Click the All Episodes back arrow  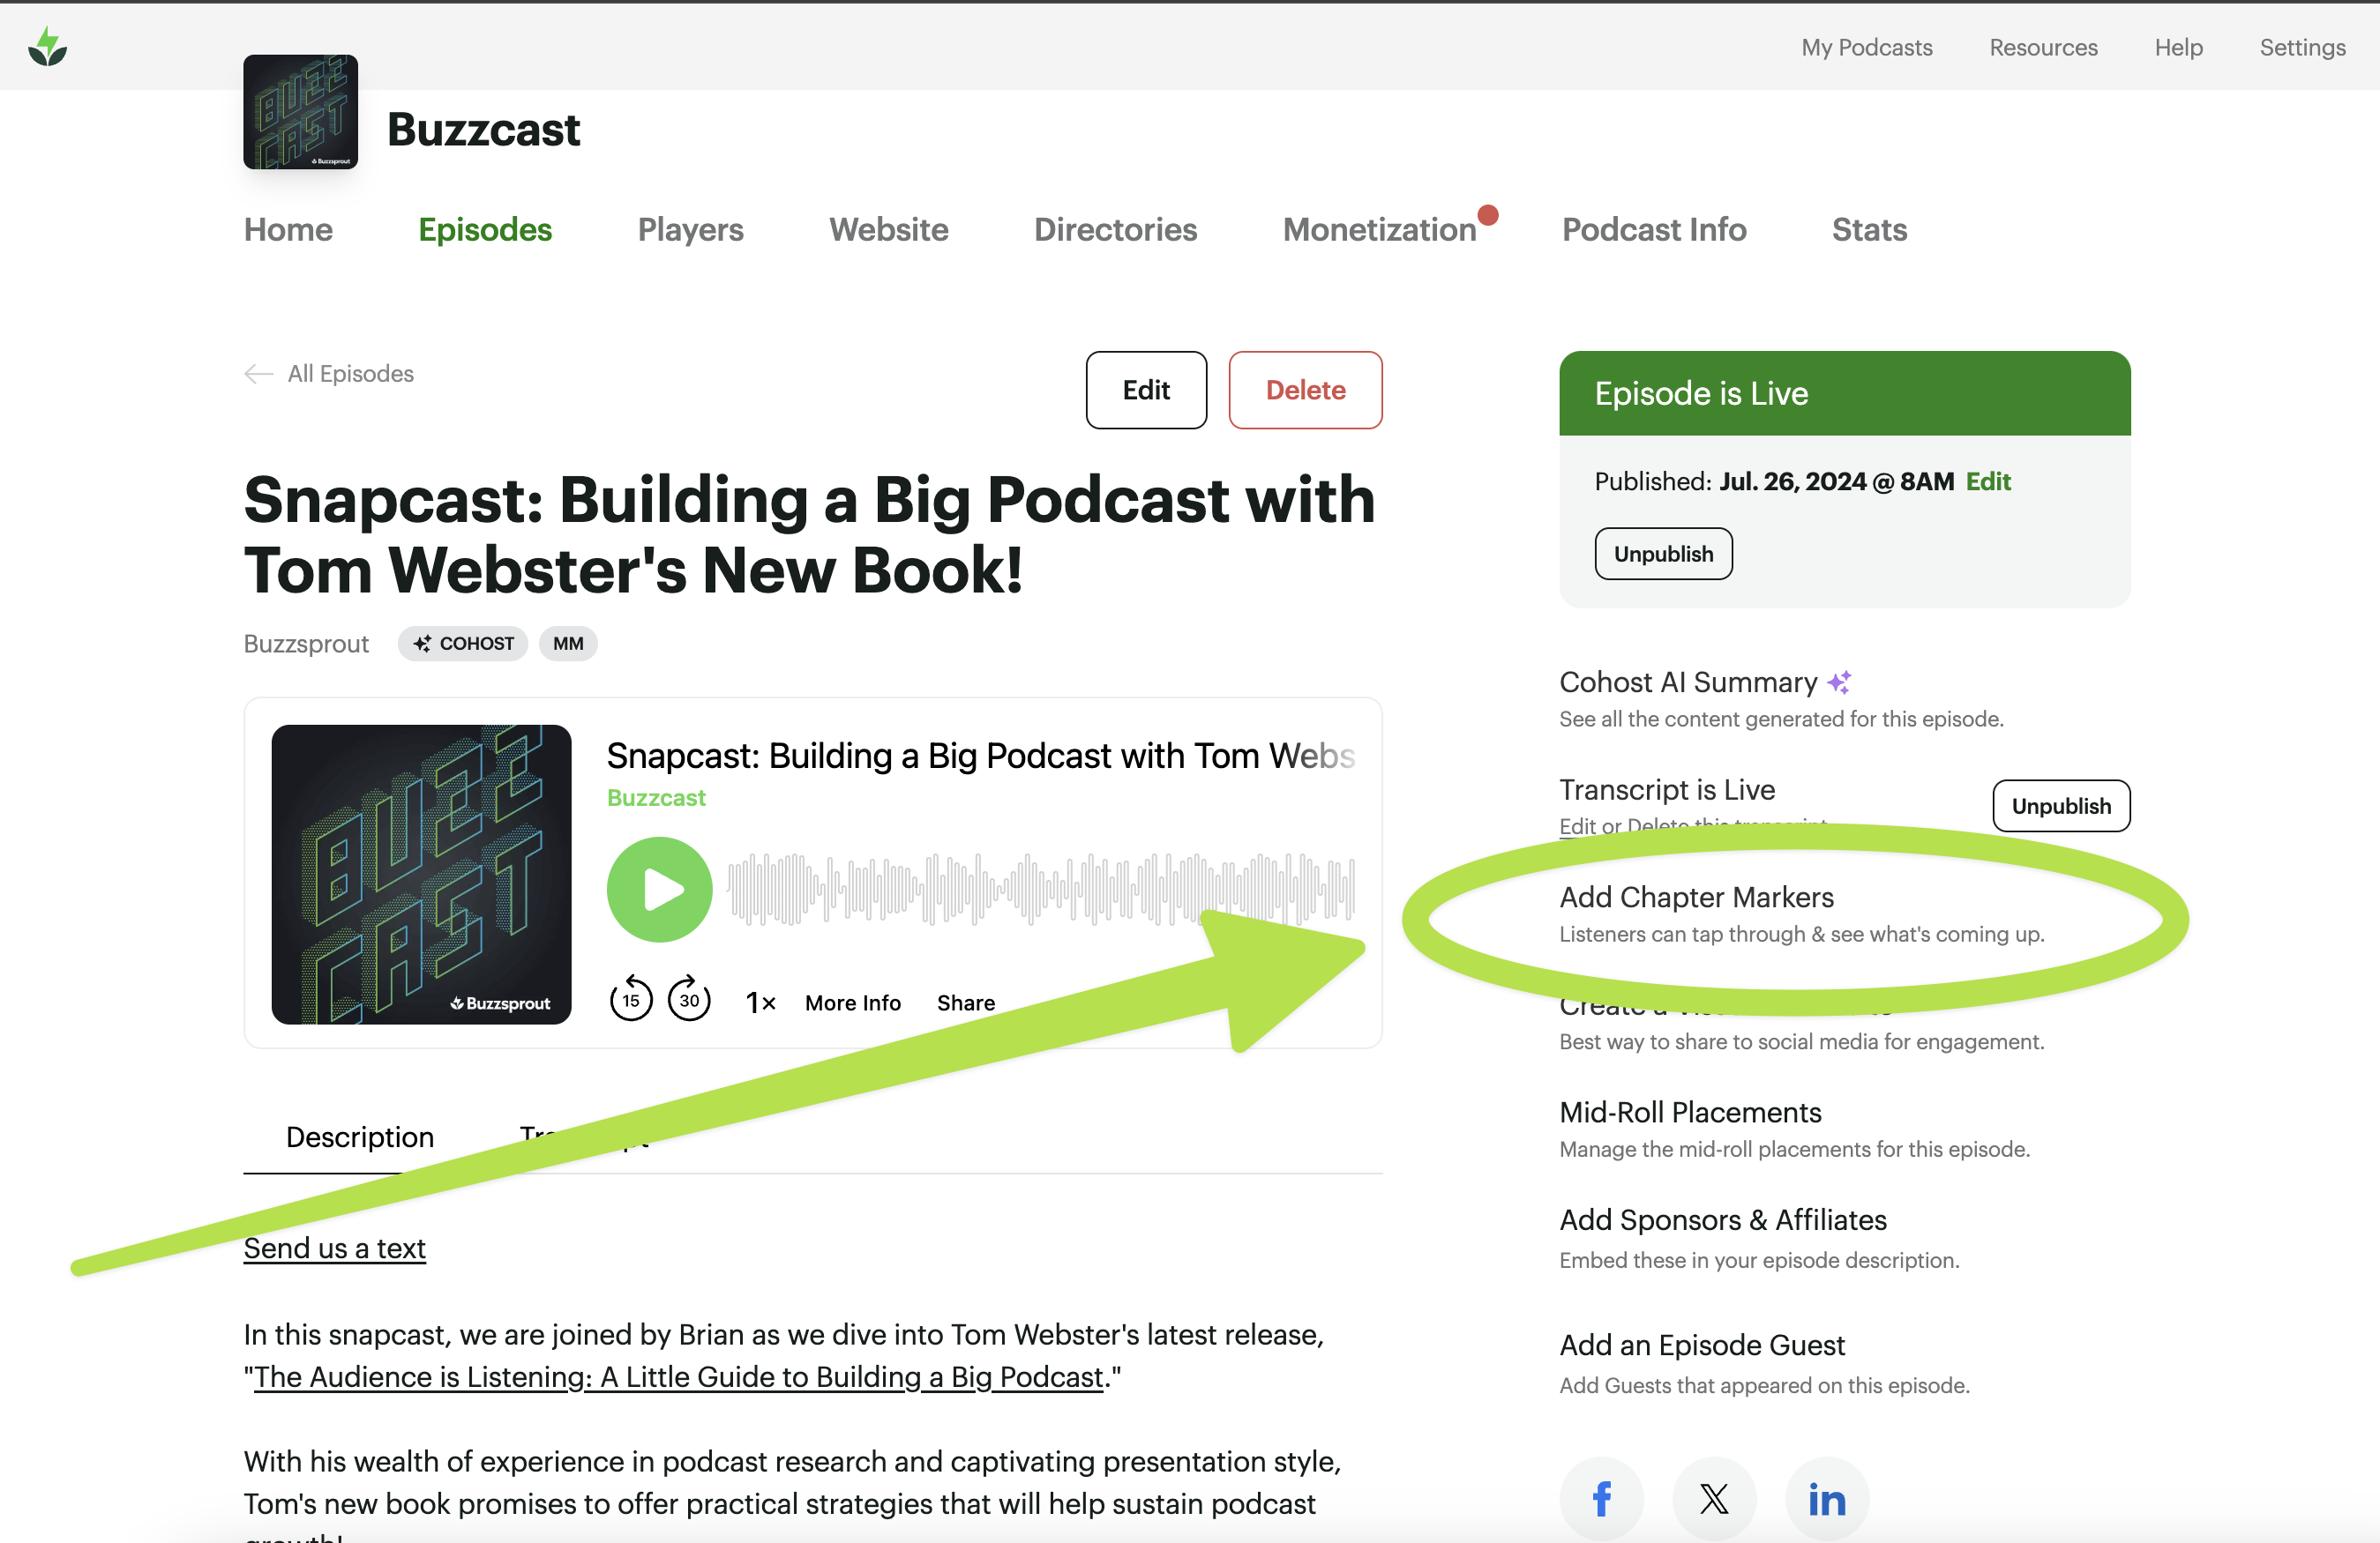[x=259, y=374]
